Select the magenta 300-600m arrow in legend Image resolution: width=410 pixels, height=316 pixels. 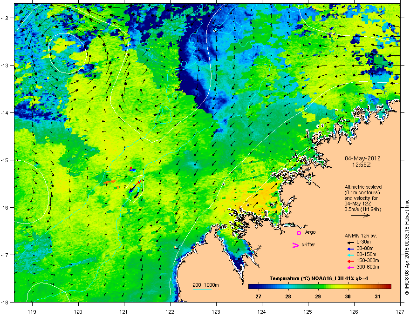[x=351, y=267]
